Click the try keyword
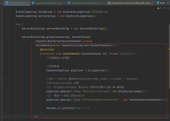The image size is (170, 121). pyautogui.click(x=18, y=24)
